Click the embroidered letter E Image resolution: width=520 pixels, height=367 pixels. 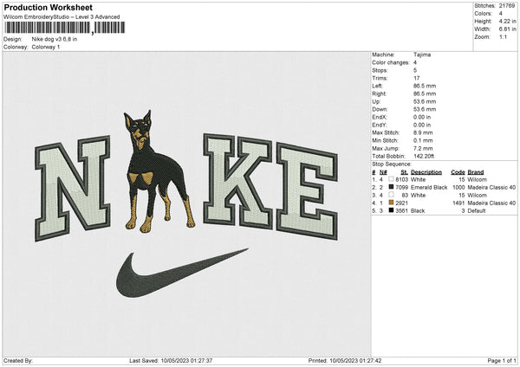coord(308,191)
